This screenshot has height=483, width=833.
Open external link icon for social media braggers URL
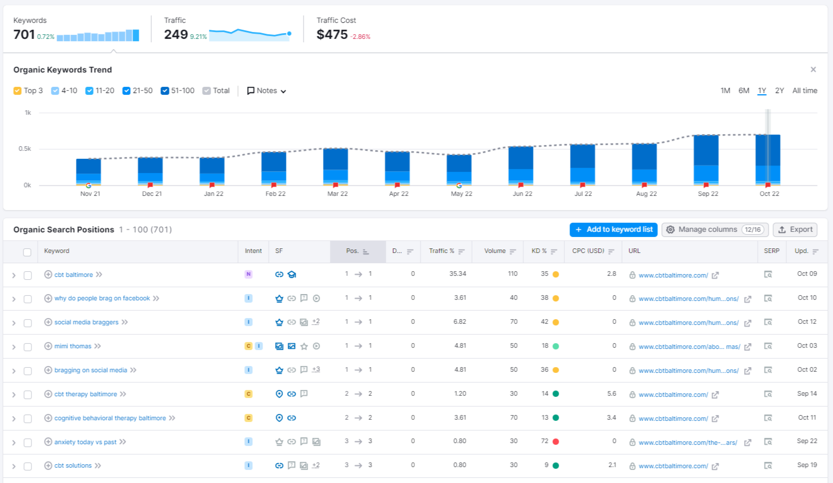[747, 323]
